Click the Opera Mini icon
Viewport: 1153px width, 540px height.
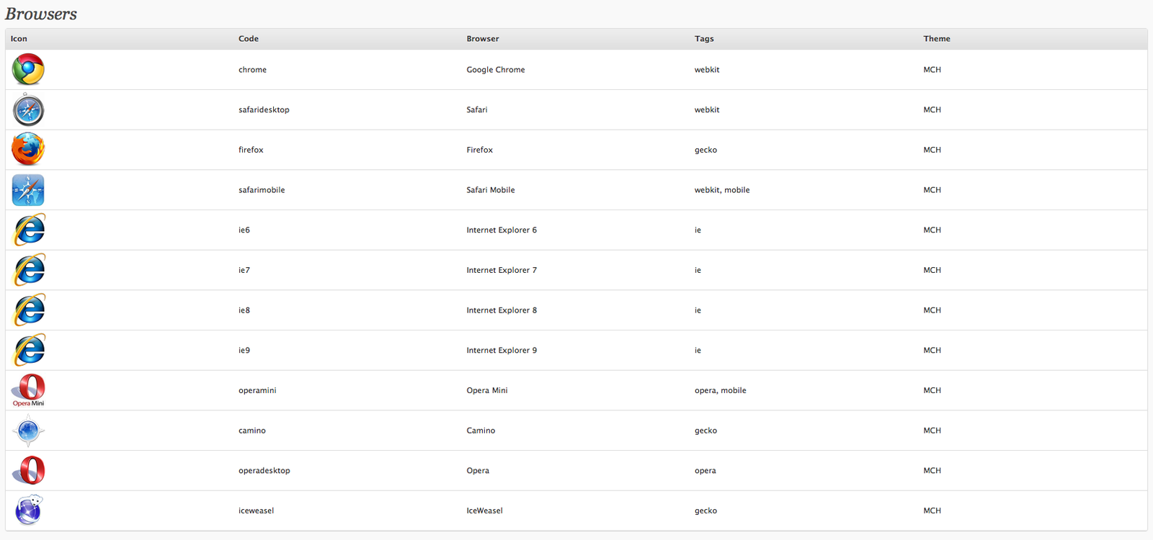28,390
